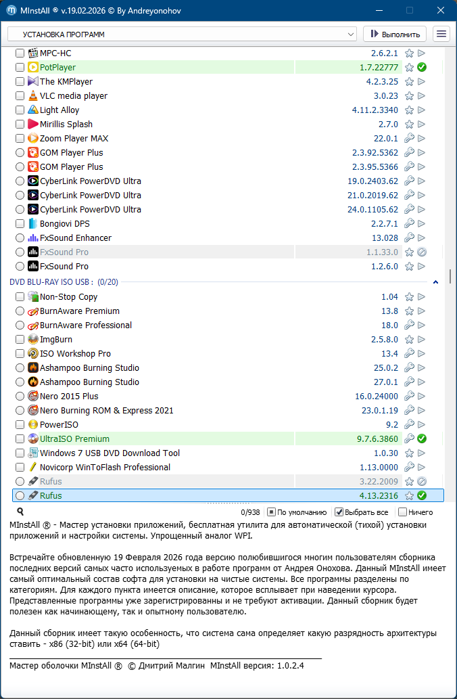Screen dimensions: 457x699
Task: Tick the Light Alloy checkbox
Action: click(20, 110)
